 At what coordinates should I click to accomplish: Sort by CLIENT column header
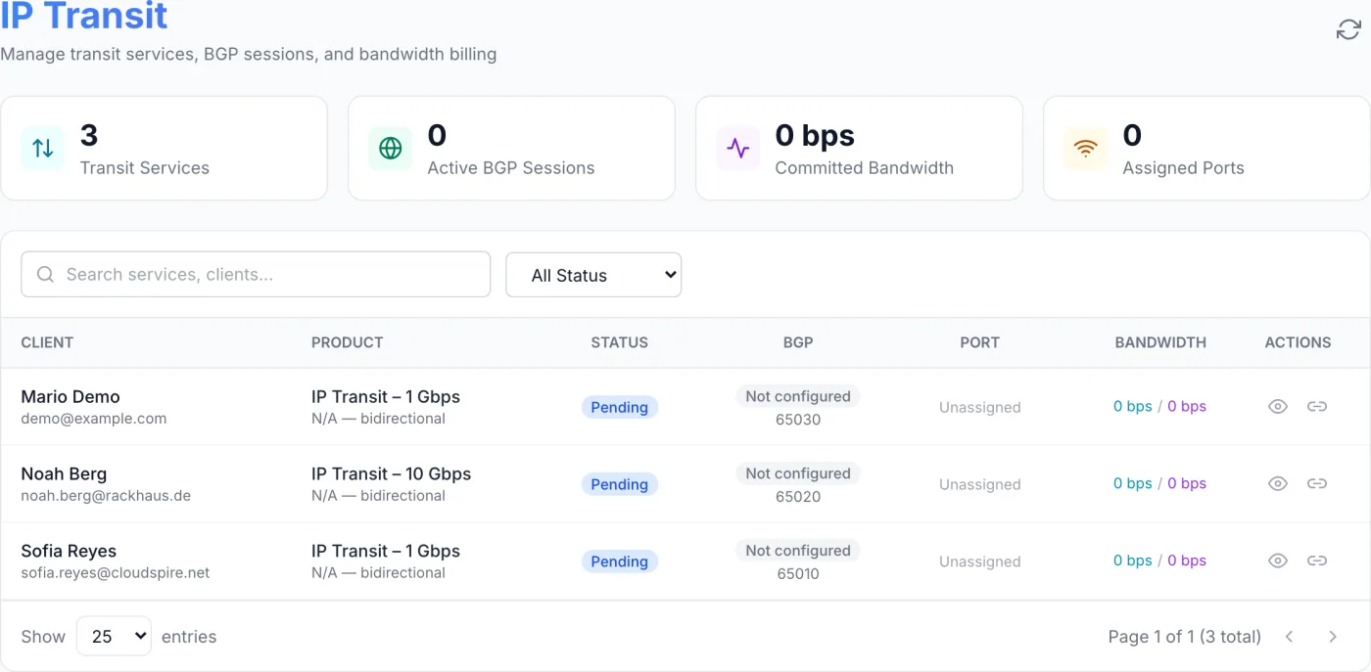47,342
